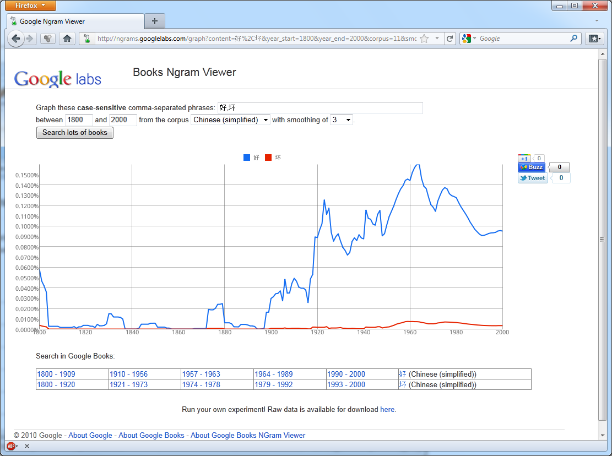The height and width of the screenshot is (456, 612).
Task: Click the end year field showing 2000
Action: (x=123, y=120)
